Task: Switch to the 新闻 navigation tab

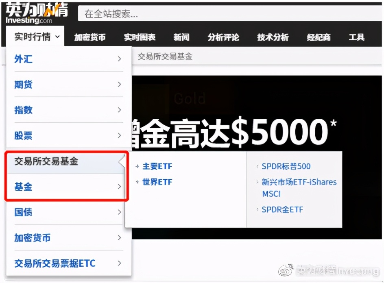Action: tap(181, 37)
